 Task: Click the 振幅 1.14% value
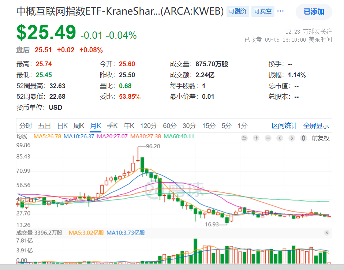pos(297,75)
